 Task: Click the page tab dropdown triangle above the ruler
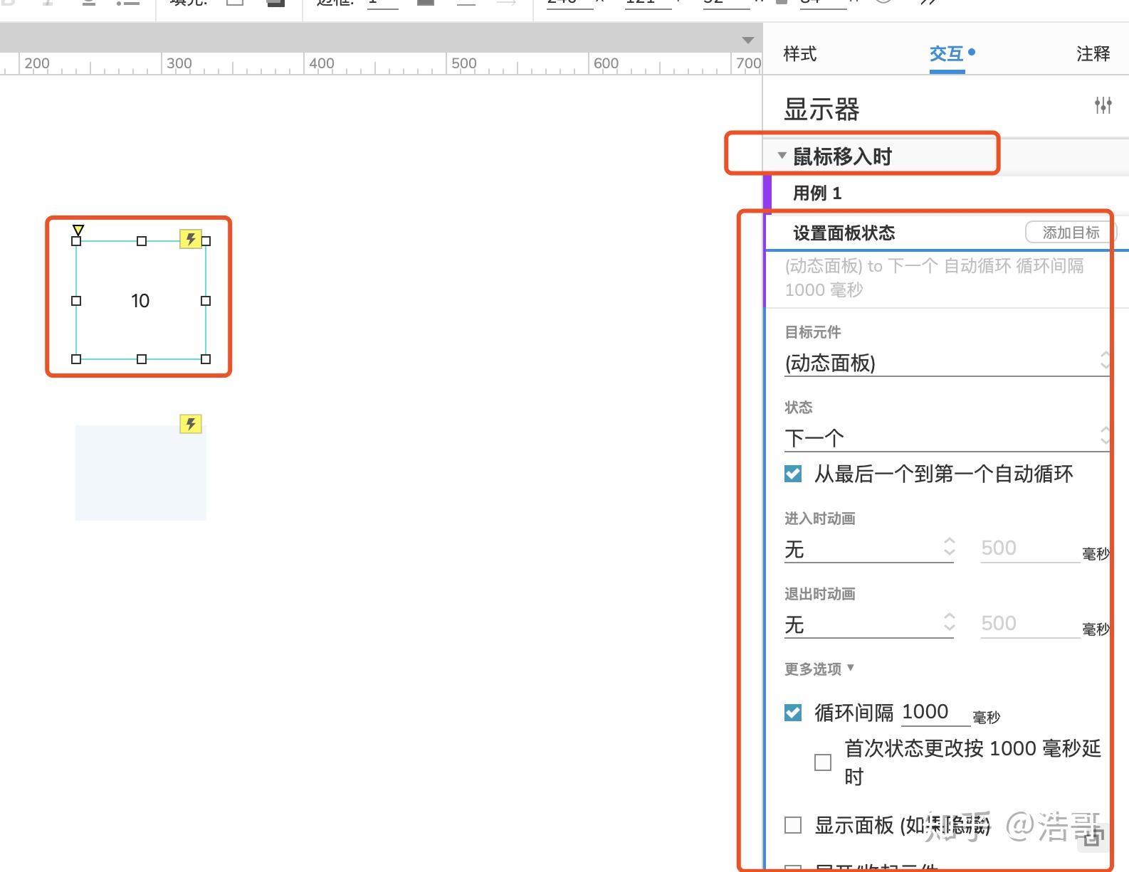click(747, 40)
